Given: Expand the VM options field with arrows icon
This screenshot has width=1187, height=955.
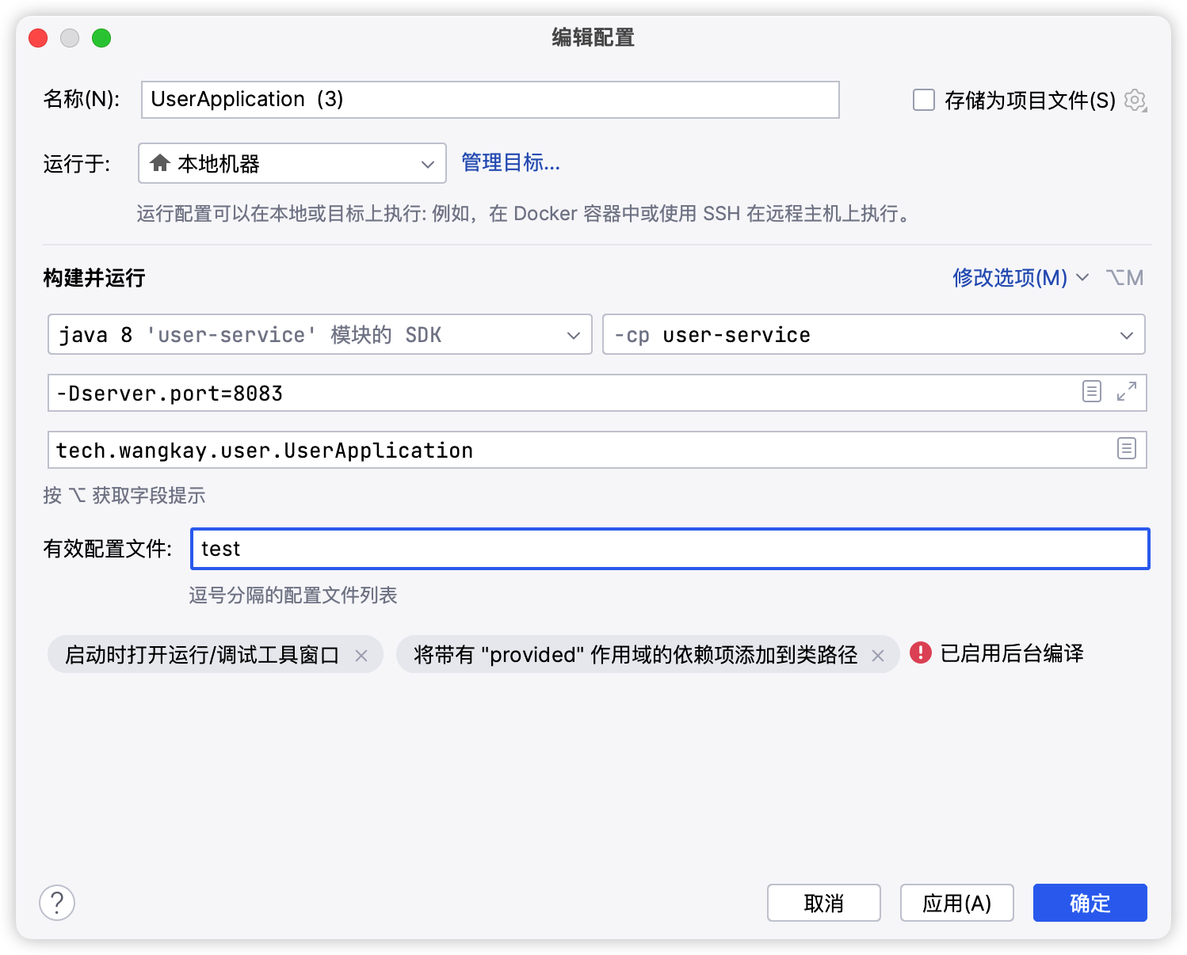Looking at the screenshot, I should [1127, 391].
